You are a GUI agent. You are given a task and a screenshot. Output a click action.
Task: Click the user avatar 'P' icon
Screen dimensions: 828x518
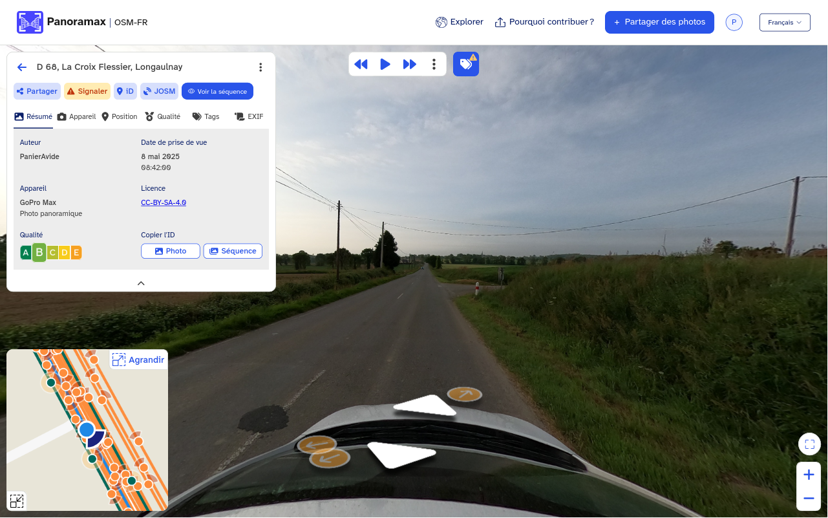734,23
